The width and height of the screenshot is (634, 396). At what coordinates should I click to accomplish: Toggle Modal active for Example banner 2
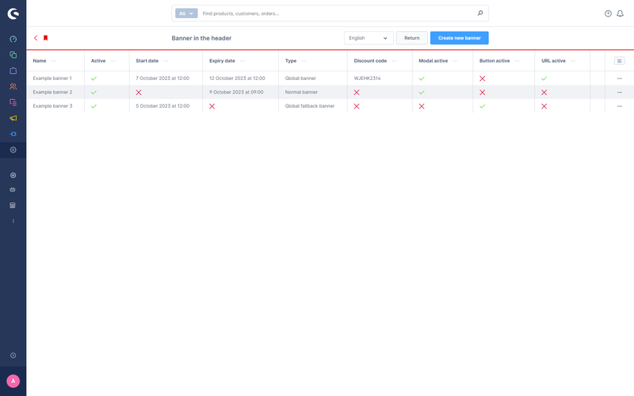422,93
